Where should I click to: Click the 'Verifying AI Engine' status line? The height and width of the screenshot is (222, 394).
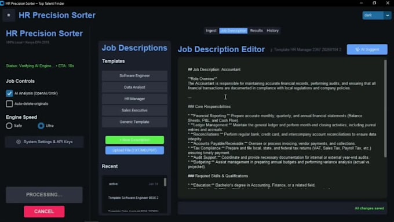coord(40,66)
